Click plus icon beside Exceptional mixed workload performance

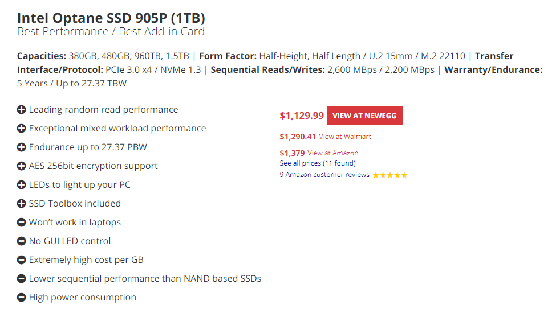22,129
